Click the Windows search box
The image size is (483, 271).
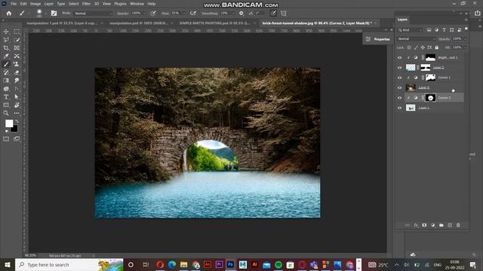tap(69, 264)
